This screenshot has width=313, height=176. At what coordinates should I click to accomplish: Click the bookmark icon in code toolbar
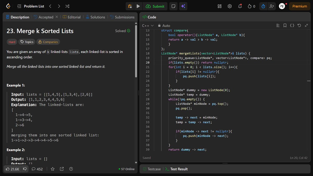point(285,26)
